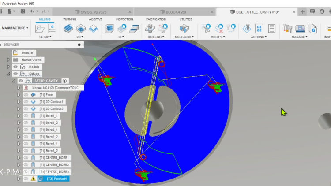331x186 pixels.
Task: Open the MANUFACTURE workspace dropdown
Action: 15,28
